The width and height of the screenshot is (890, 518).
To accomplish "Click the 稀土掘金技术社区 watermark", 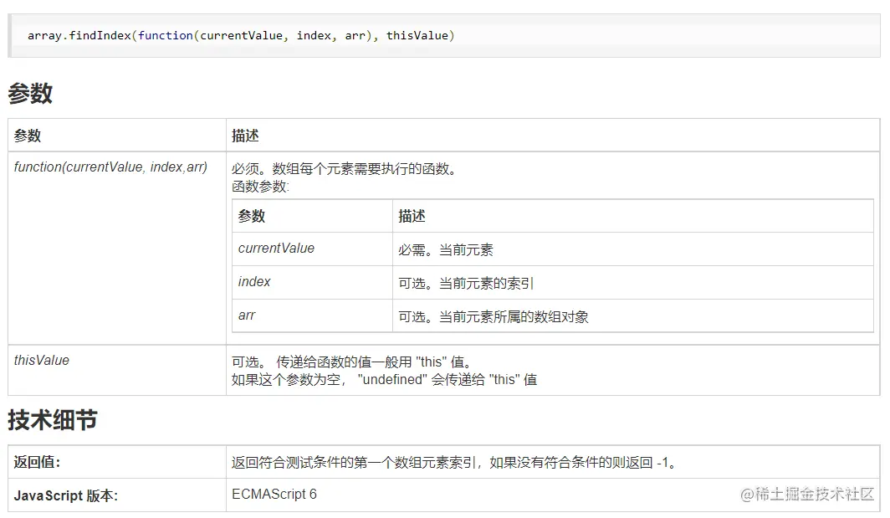I will coord(808,494).
